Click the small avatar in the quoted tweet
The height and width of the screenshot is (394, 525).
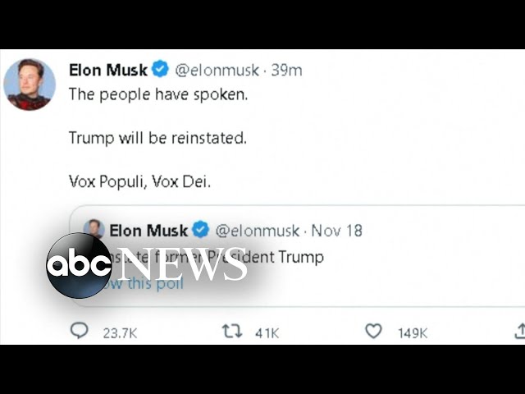pos(94,229)
